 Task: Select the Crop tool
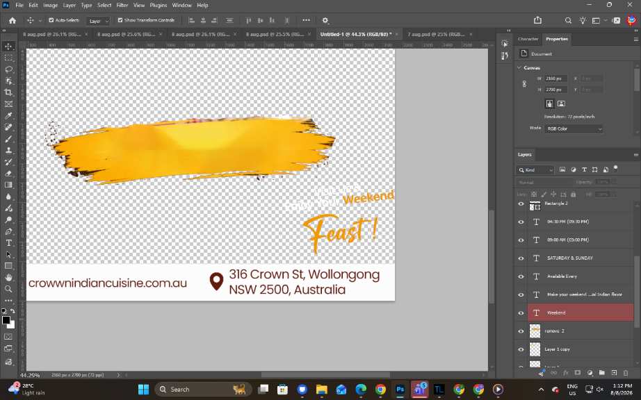(x=8, y=92)
